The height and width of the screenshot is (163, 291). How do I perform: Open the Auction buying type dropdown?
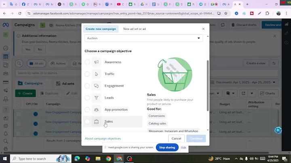coord(143,38)
